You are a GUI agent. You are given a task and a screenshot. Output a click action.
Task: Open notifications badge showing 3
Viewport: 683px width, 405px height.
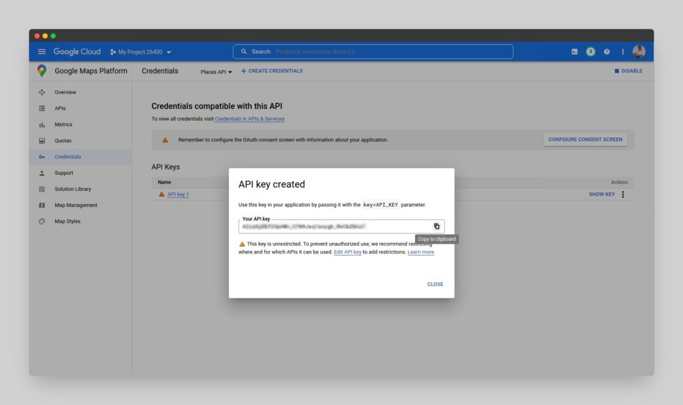pyautogui.click(x=590, y=51)
